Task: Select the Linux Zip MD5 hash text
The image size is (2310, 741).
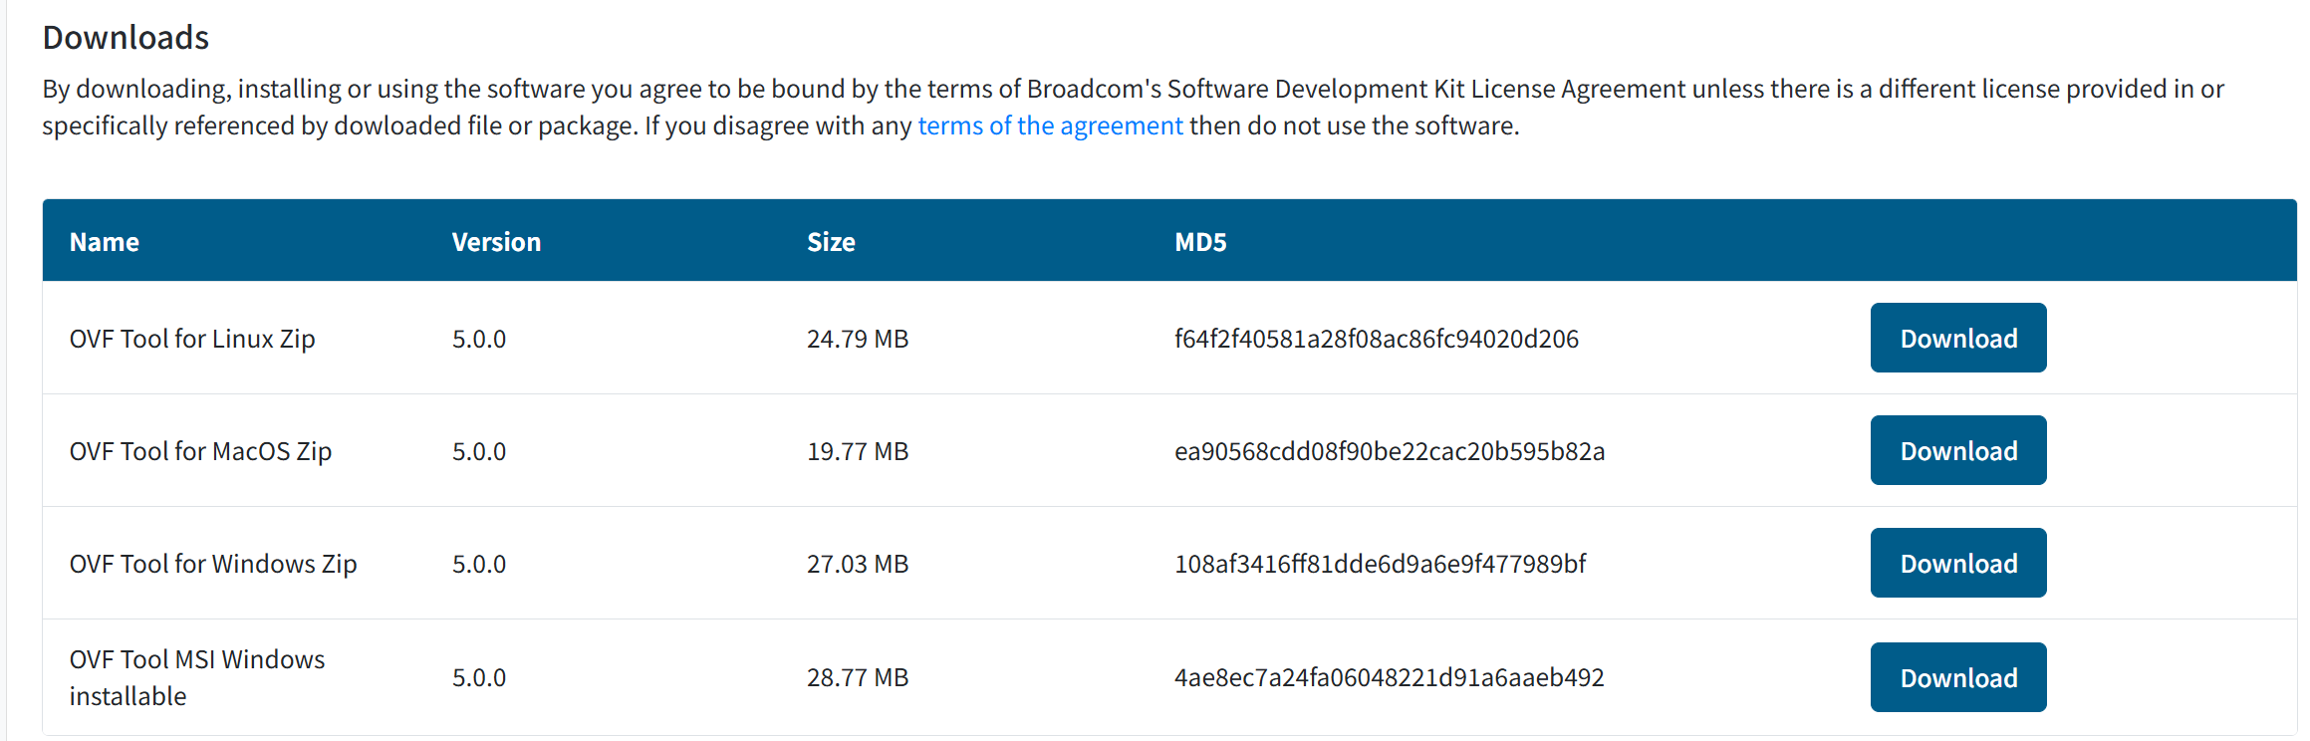Action: click(1377, 339)
